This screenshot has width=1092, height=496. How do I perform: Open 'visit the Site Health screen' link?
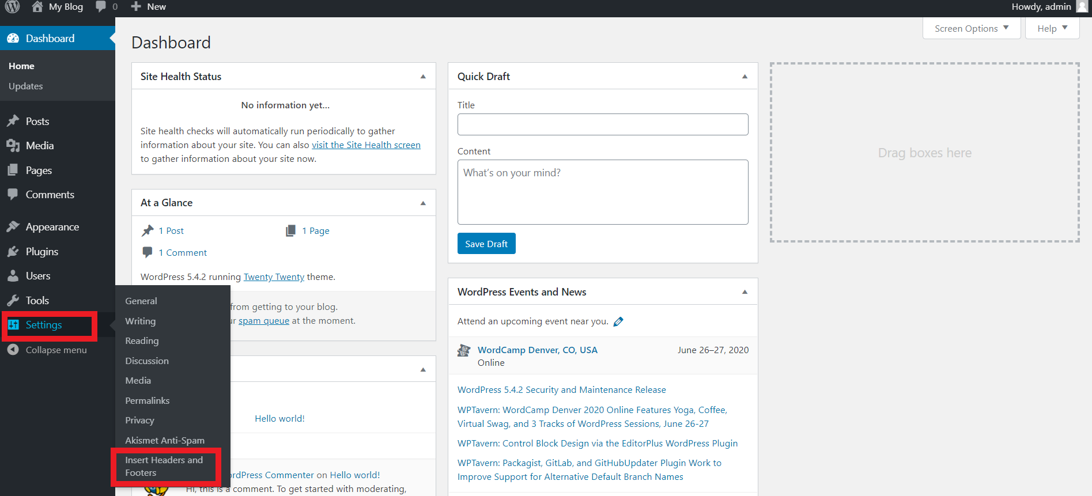tap(366, 145)
